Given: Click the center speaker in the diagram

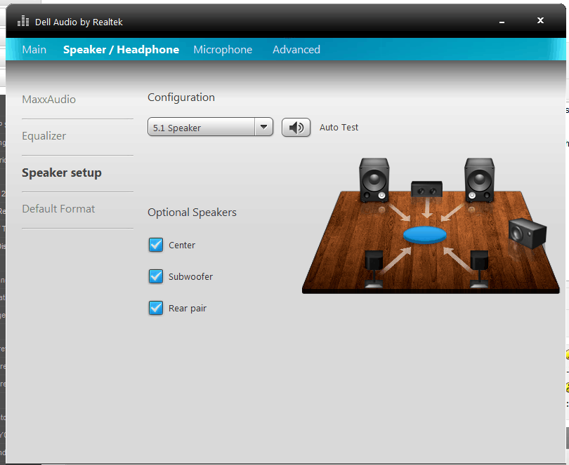Looking at the screenshot, I should click(x=426, y=189).
